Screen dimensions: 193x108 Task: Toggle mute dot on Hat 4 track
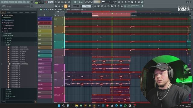click(63, 25)
